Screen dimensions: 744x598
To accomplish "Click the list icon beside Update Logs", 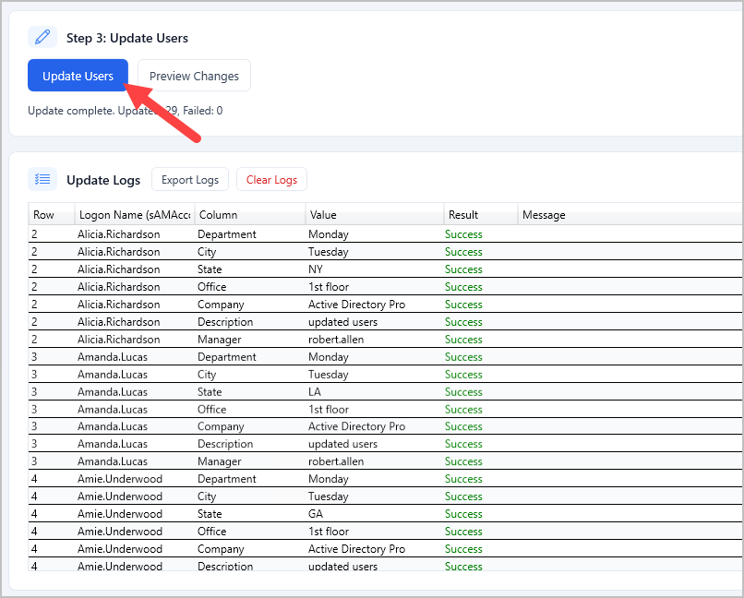I will click(42, 179).
